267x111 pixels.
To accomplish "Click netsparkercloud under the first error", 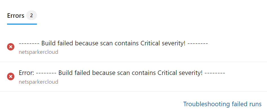I will pyautogui.click(x=39, y=52).
